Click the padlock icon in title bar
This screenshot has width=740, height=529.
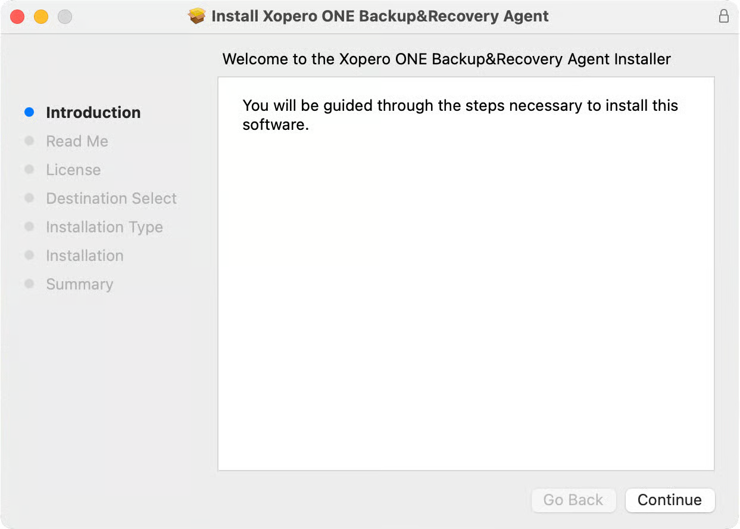click(x=723, y=16)
